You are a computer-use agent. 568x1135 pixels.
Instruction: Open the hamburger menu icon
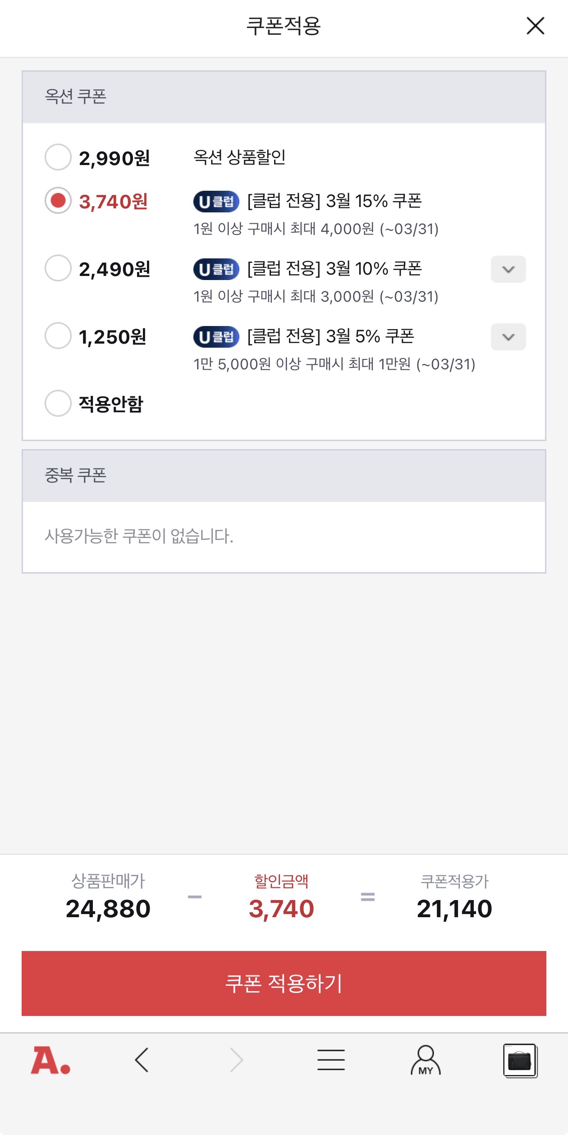click(331, 1060)
